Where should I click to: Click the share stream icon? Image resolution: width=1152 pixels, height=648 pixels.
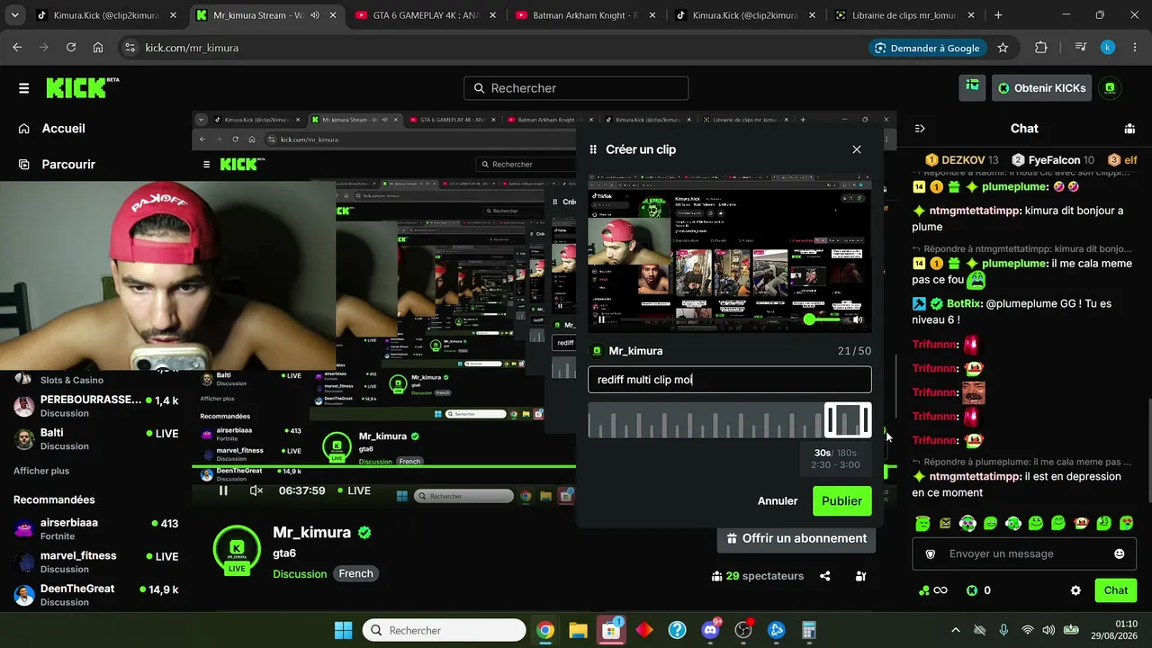click(x=825, y=576)
